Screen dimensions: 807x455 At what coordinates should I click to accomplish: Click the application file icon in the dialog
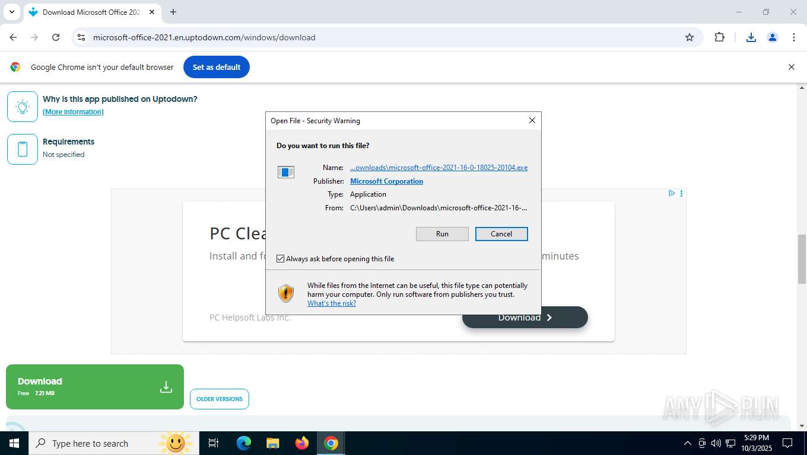click(x=286, y=172)
